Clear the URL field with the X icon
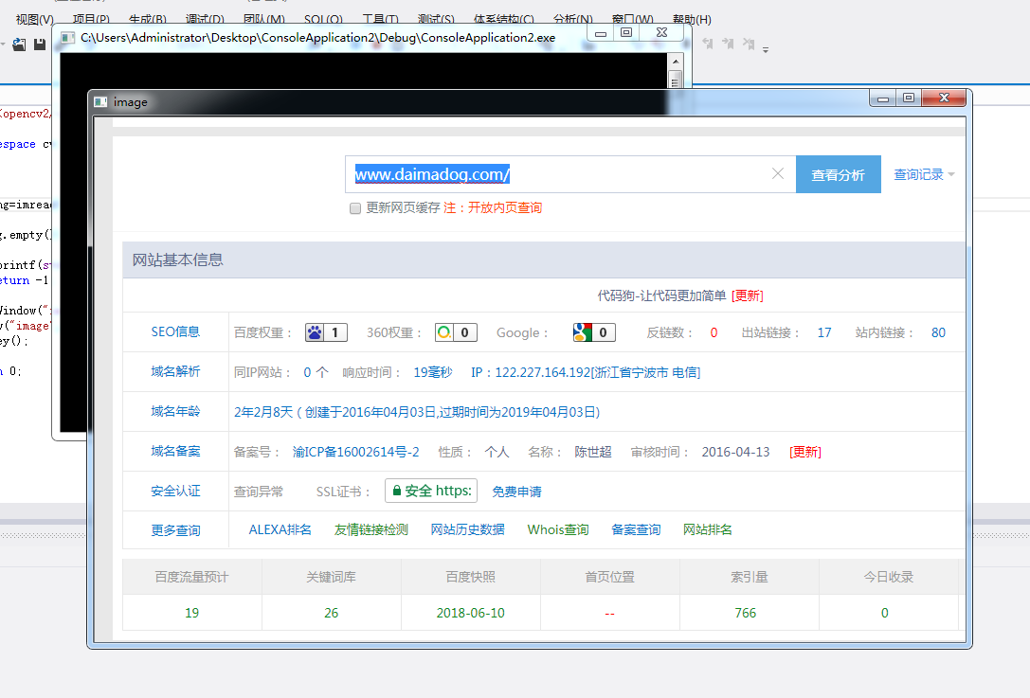 tap(778, 173)
